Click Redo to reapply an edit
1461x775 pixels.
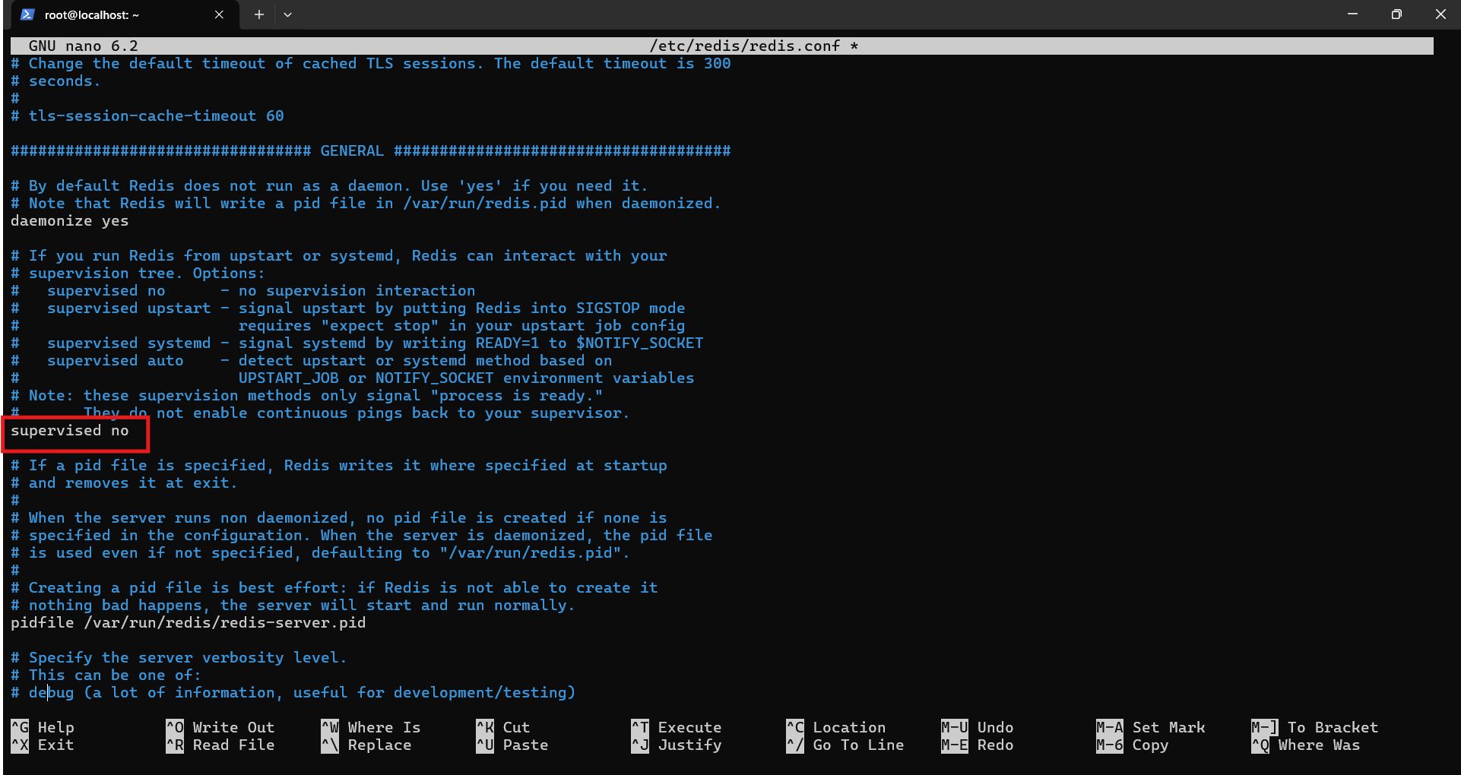(x=991, y=745)
